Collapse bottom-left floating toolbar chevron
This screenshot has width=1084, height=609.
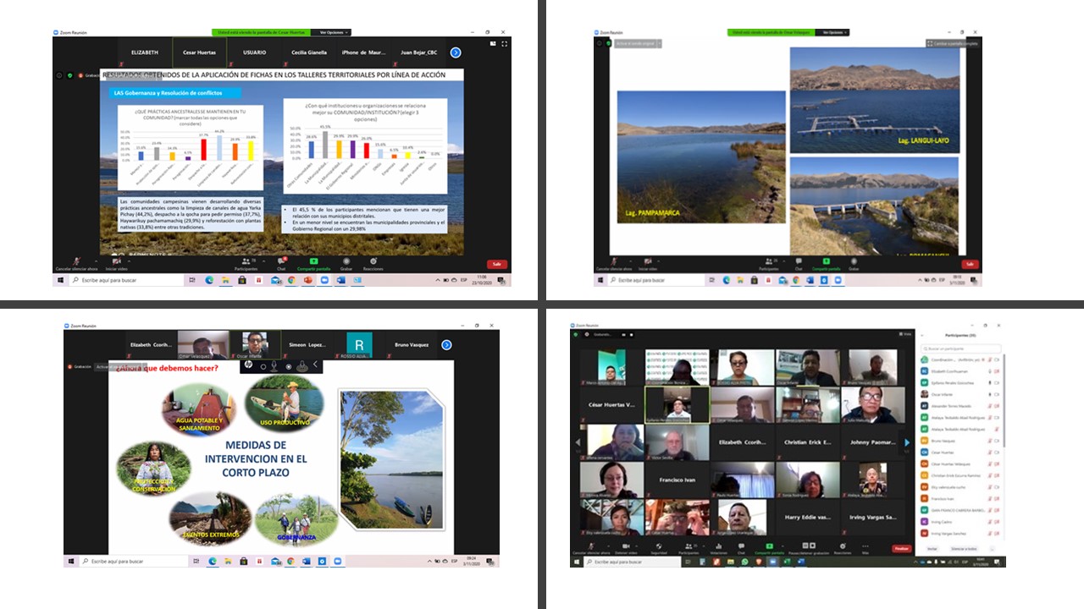315,365
